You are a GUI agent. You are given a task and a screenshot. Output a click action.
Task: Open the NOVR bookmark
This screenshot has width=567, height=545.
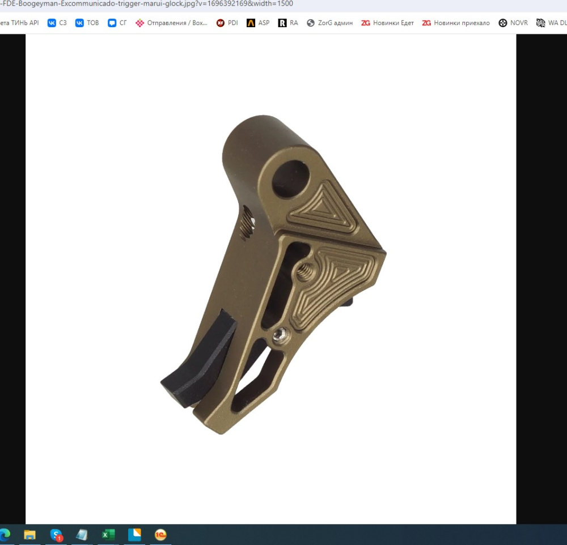(513, 23)
